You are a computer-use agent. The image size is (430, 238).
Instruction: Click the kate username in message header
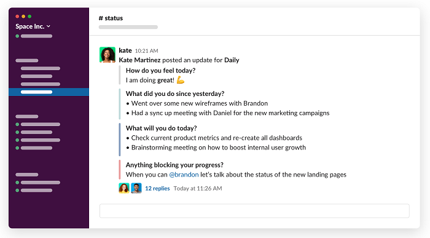tap(125, 50)
